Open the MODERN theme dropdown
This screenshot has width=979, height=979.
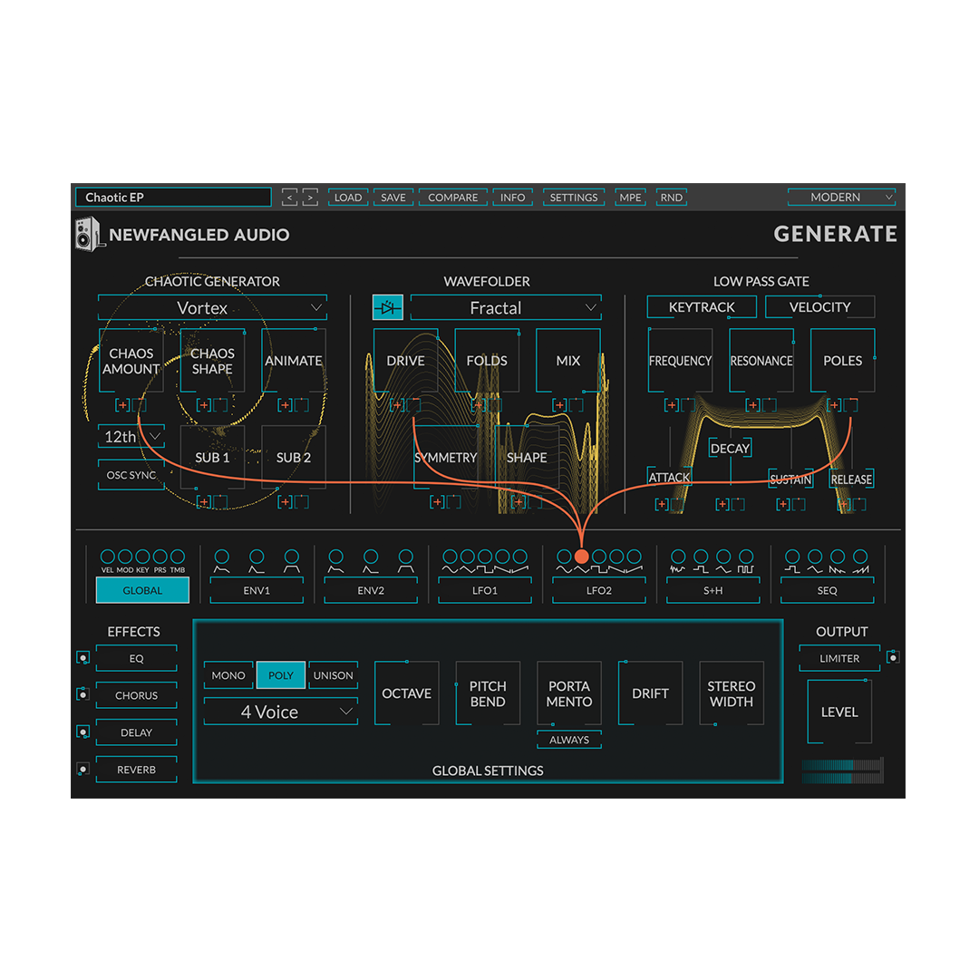pyautogui.click(x=841, y=198)
